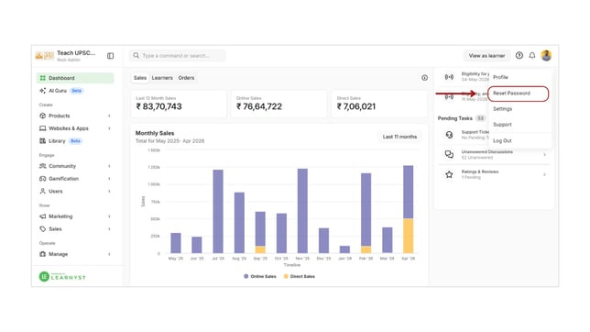Click the Manage briefcase icon

tap(42, 254)
